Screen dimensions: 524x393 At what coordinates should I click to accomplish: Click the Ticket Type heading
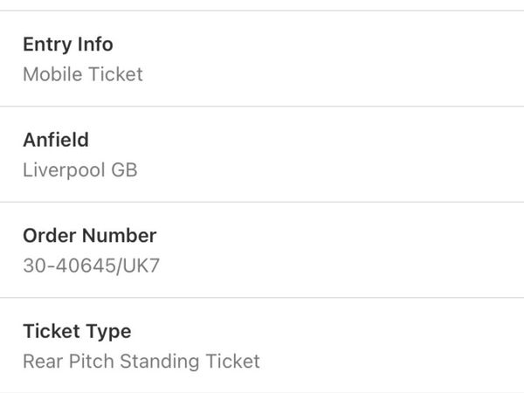pos(77,332)
